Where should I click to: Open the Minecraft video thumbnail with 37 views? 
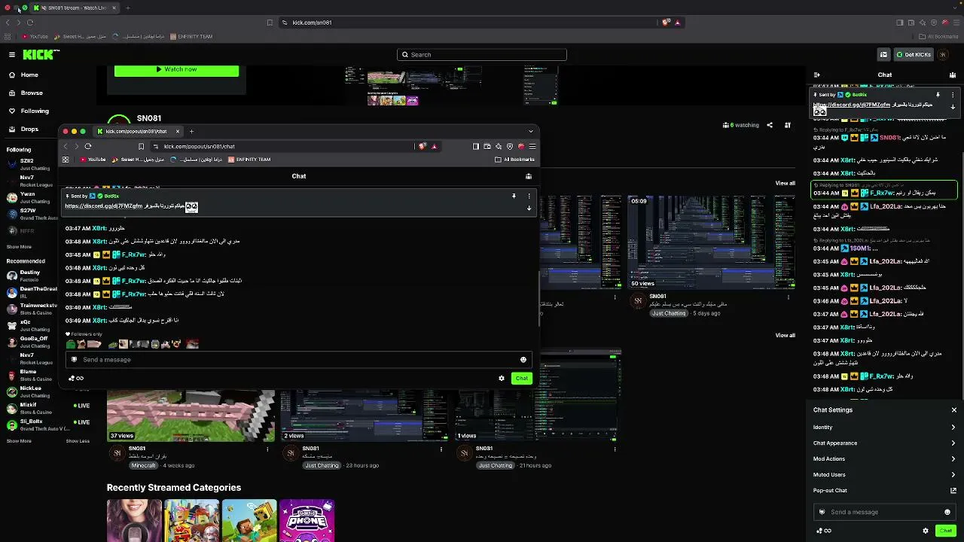[191, 416]
